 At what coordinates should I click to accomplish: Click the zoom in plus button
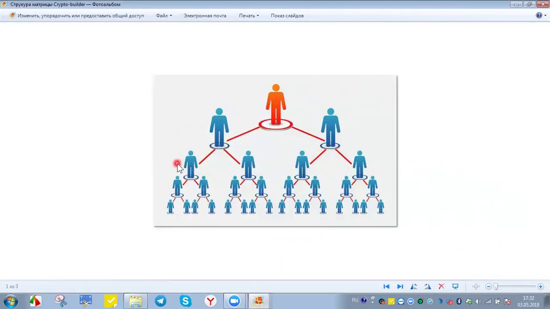click(x=541, y=286)
